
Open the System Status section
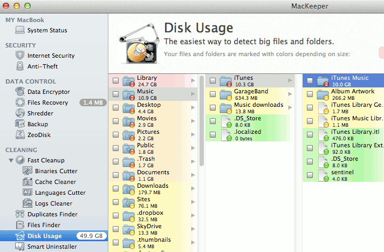(47, 30)
